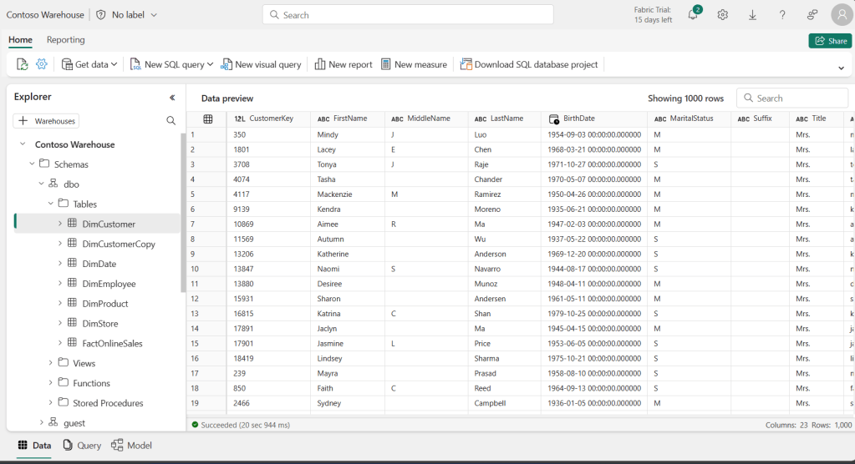Click the Explorer search magnifier icon
This screenshot has width=855, height=464.
click(171, 121)
